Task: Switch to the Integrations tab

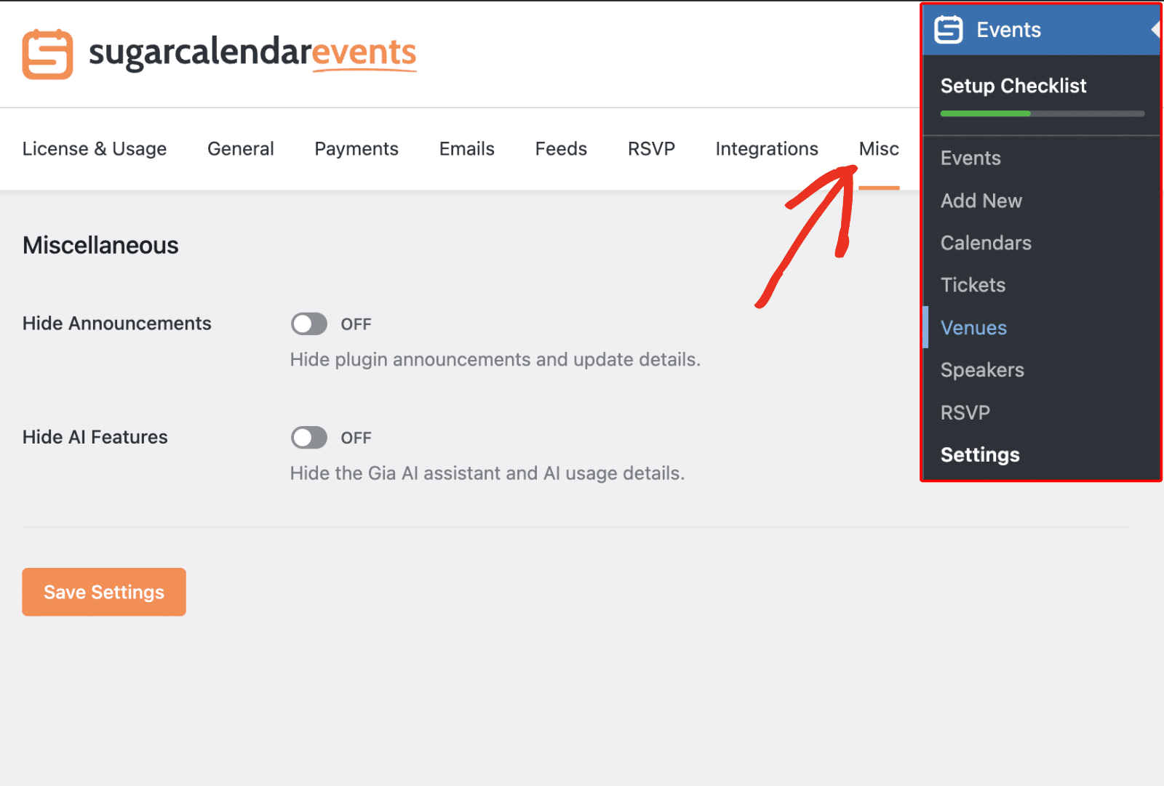Action: pyautogui.click(x=767, y=149)
